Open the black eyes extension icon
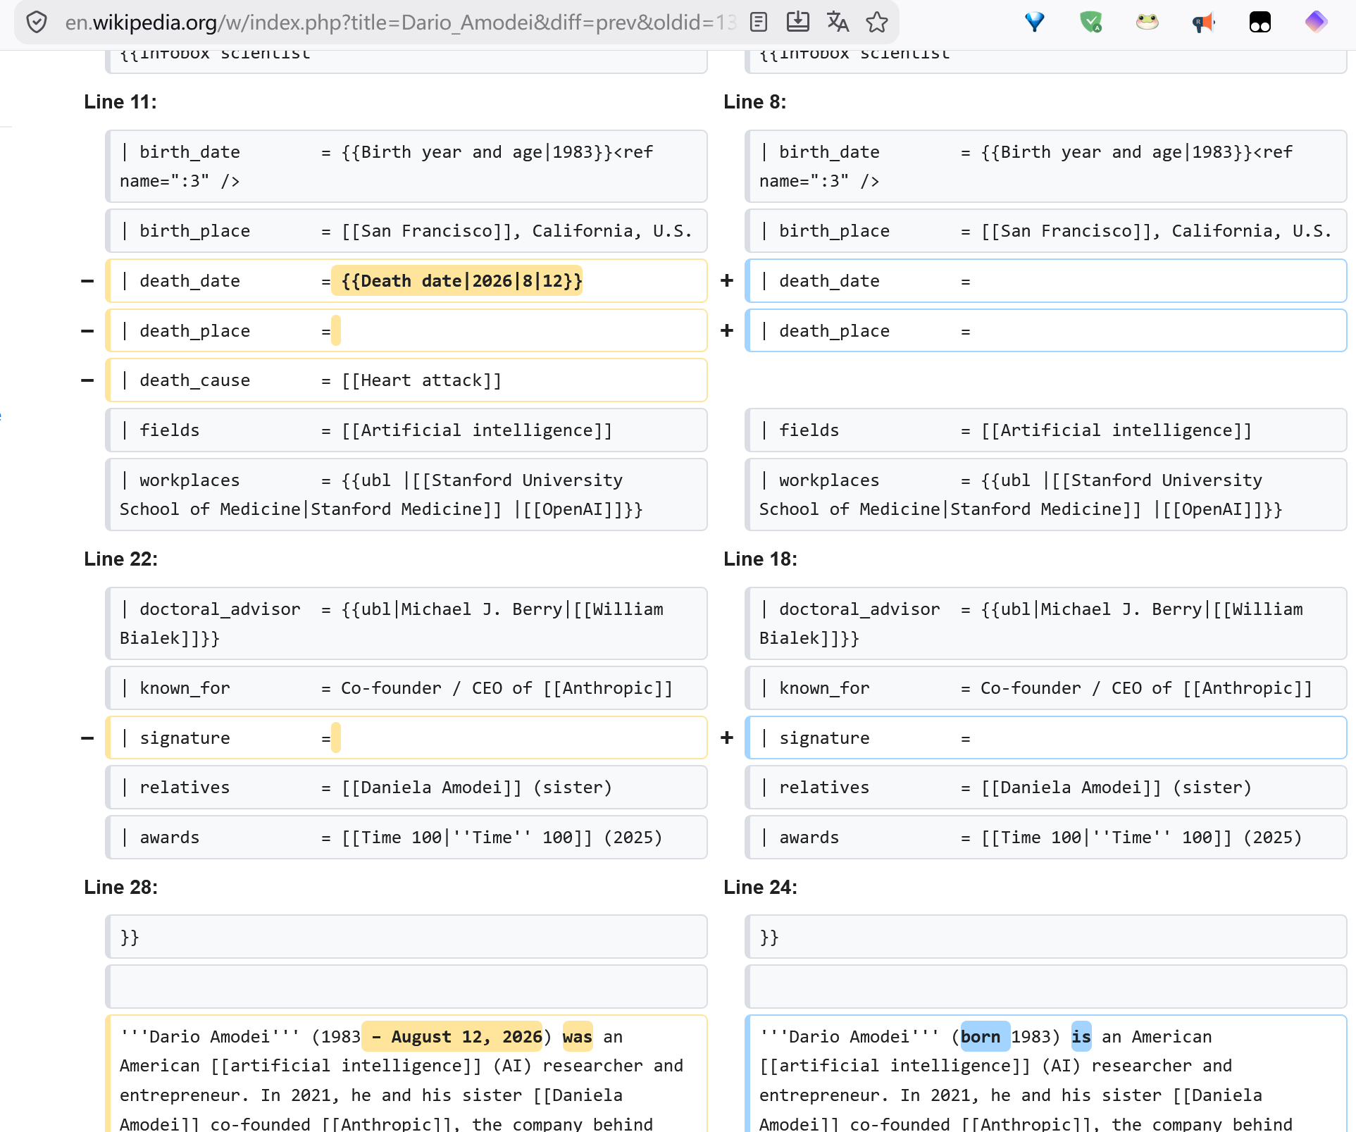This screenshot has width=1356, height=1132. (1259, 23)
